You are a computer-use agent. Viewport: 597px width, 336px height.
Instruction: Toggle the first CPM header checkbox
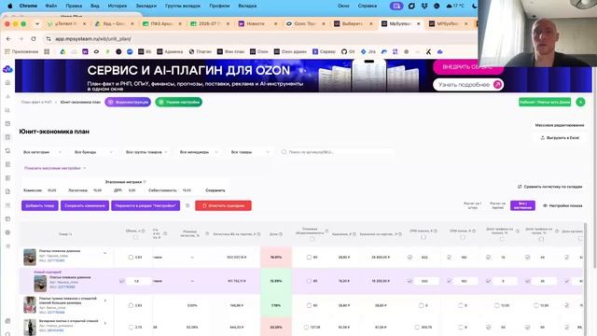(x=423, y=237)
